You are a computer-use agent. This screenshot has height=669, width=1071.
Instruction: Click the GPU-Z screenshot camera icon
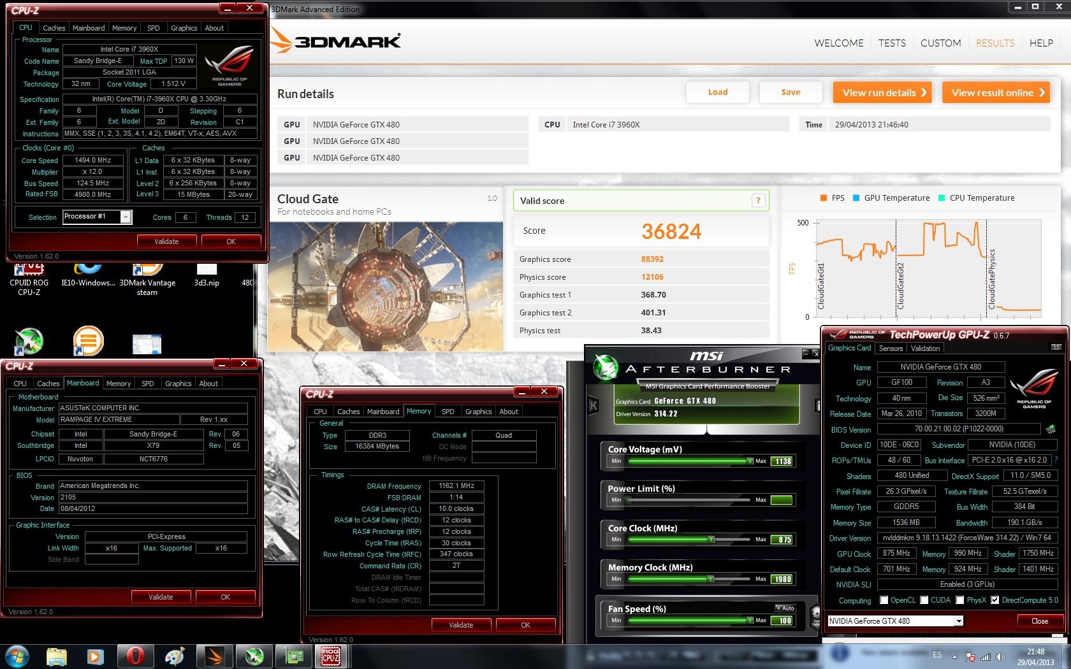(x=1056, y=347)
